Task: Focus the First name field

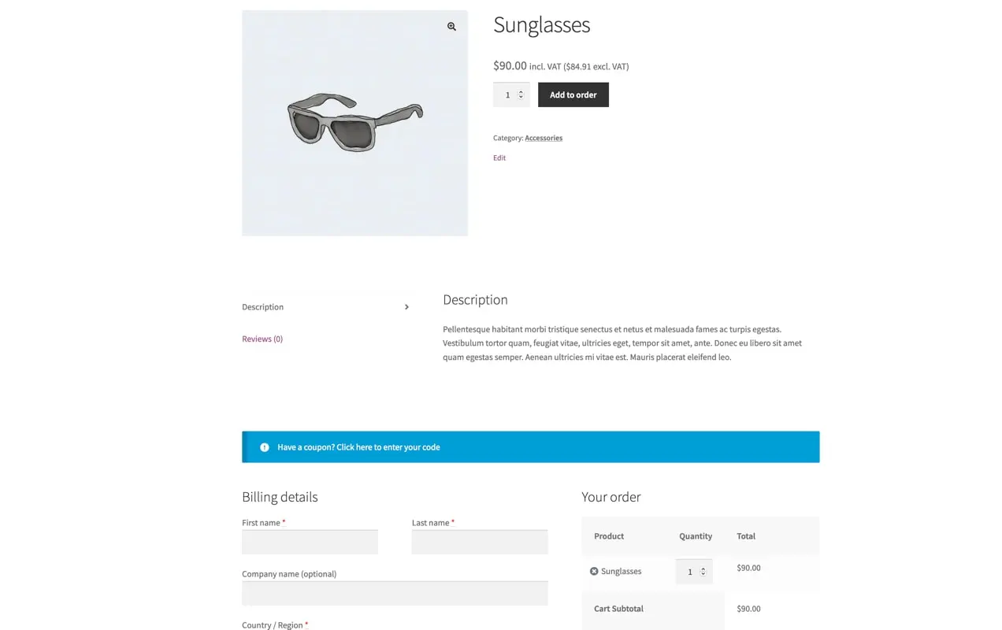Action: click(x=310, y=542)
